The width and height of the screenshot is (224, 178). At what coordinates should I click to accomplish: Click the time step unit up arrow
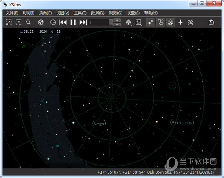coord(117,21)
